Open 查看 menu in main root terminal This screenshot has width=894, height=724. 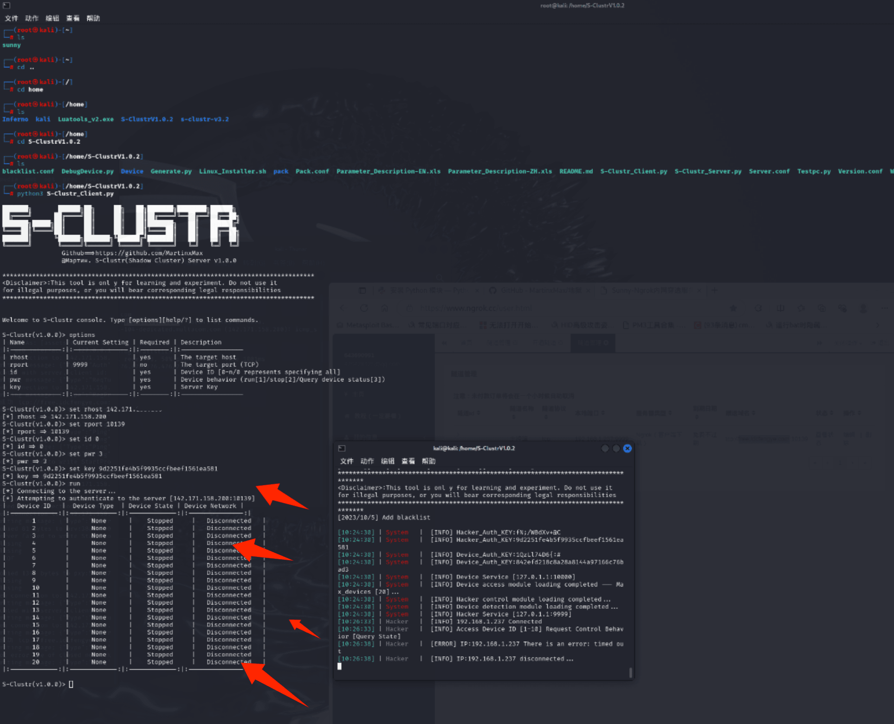(72, 18)
